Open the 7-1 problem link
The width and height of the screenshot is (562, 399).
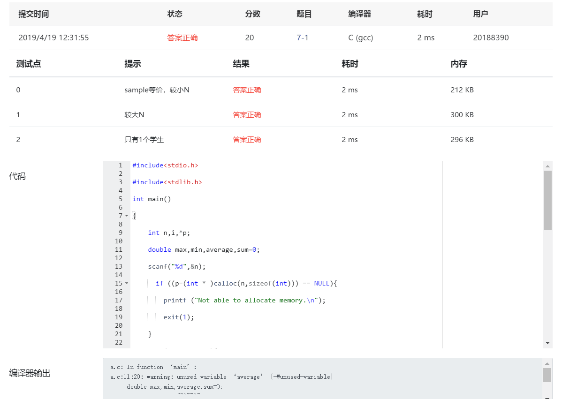click(303, 38)
